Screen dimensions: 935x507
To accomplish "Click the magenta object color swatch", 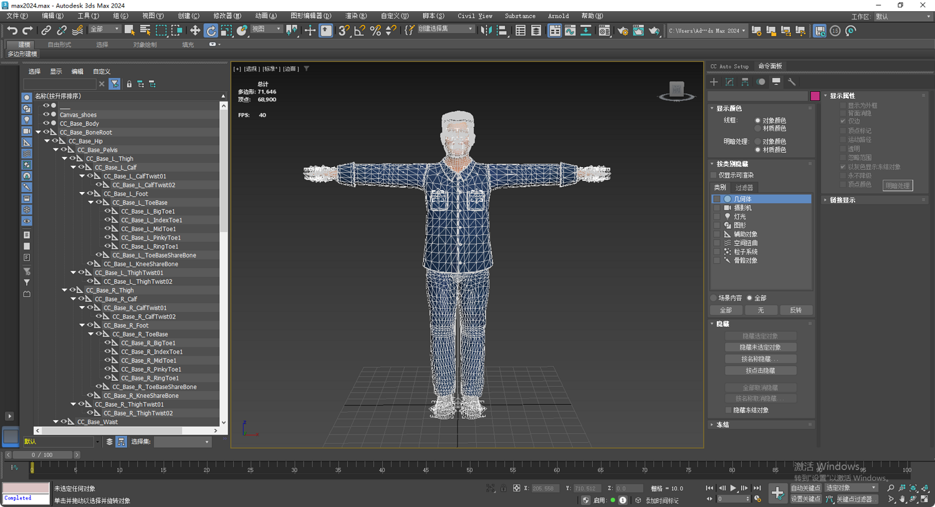I will coord(815,96).
